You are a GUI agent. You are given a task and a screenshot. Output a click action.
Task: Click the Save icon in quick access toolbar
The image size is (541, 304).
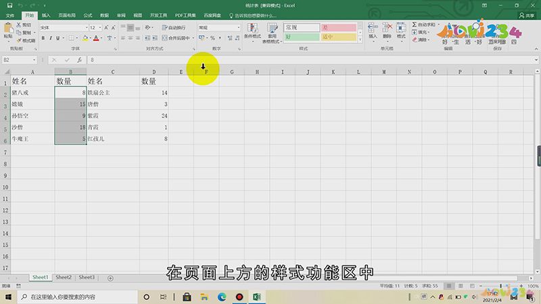coord(9,5)
